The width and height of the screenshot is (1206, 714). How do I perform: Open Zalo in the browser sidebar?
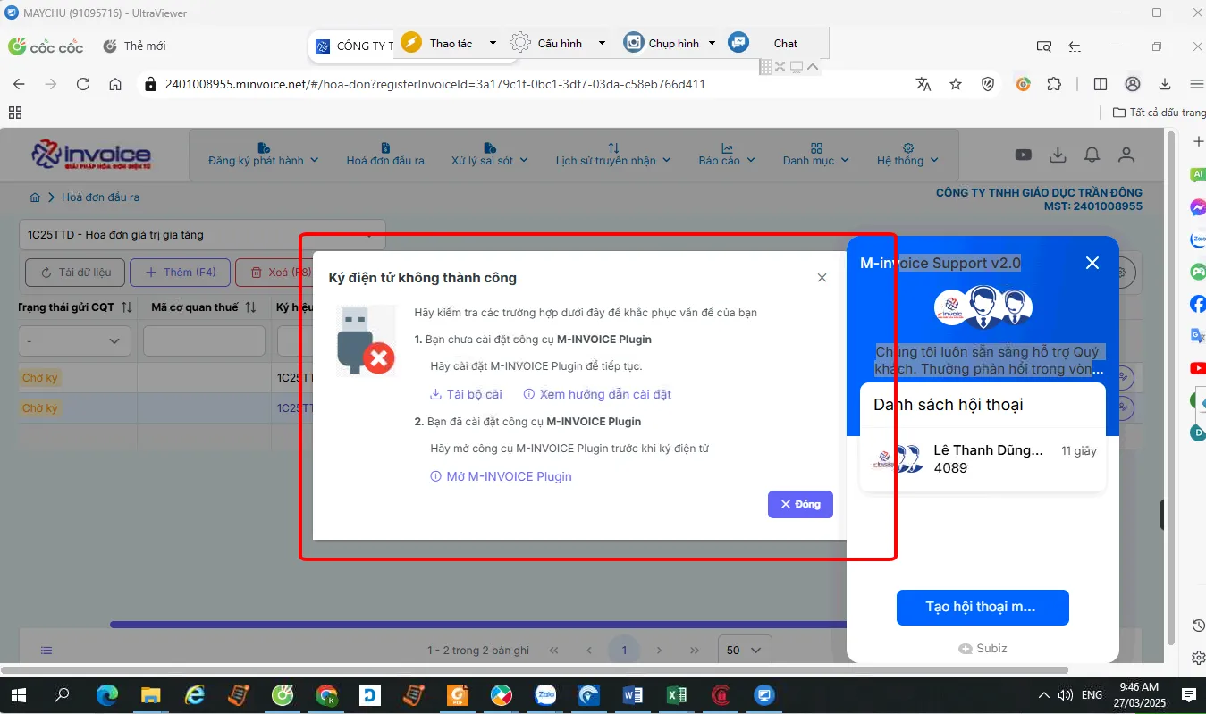point(1198,239)
